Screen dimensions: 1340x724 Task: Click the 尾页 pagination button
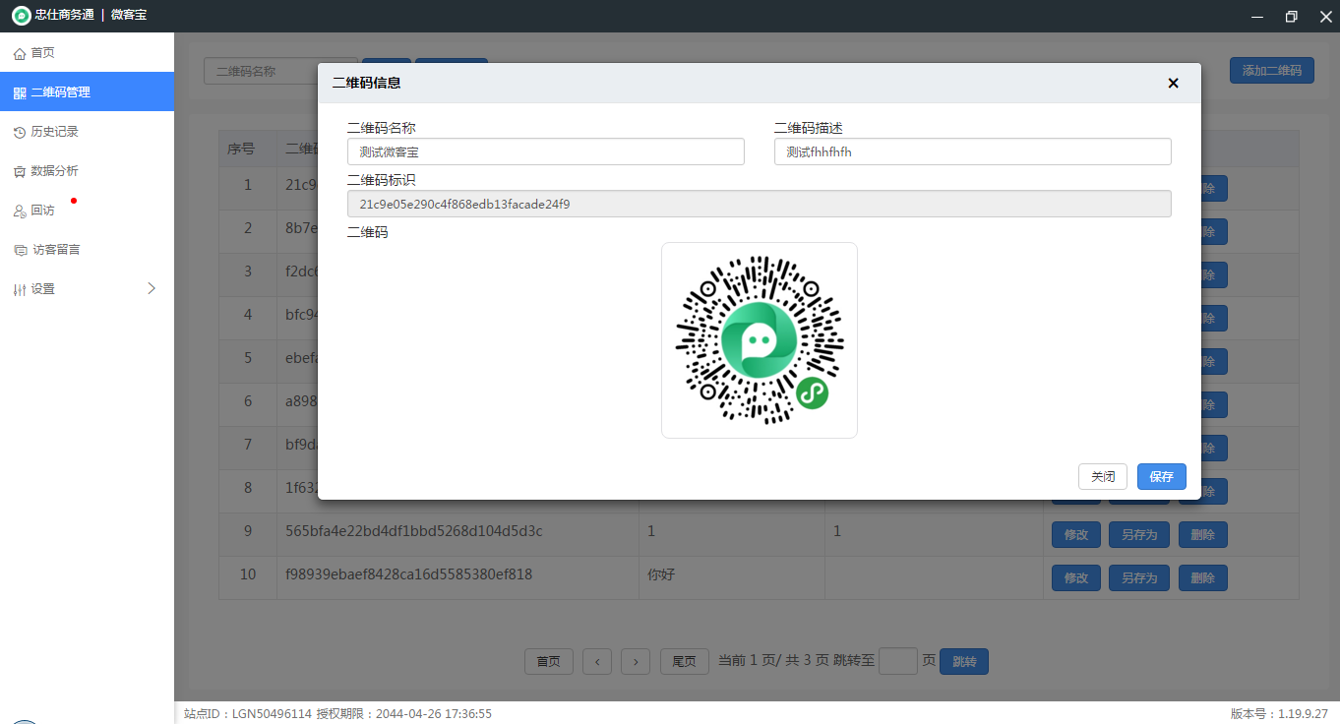[684, 662]
